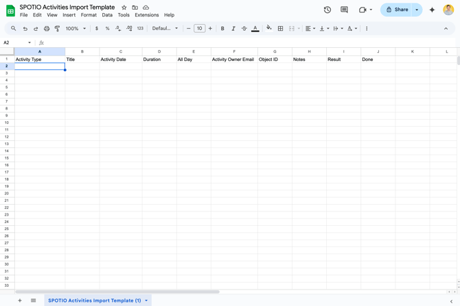This screenshot has width=460, height=306.
Task: Open vertical align dropdown
Action: tap(324, 28)
